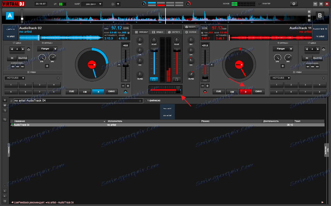331x206 pixels.
Task: Expand HOTCUES pad mode on deck A
Action: [15, 78]
